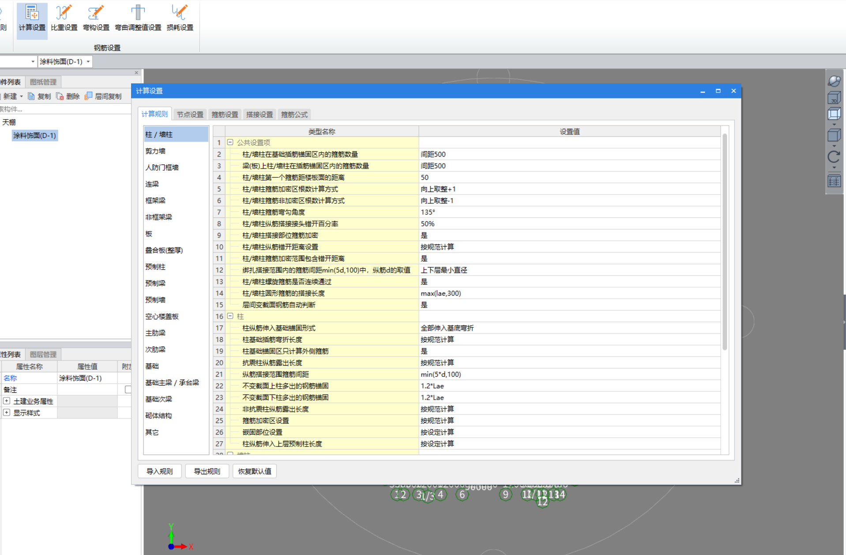Click the rotate view arrow icon
Image resolution: width=846 pixels, height=555 pixels.
tap(834, 157)
